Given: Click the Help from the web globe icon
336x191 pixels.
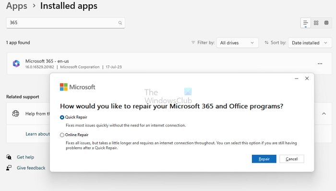Looking at the screenshot, I should click(15, 114).
